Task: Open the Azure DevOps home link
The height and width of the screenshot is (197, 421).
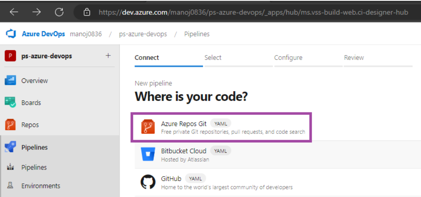Action: tap(43, 34)
